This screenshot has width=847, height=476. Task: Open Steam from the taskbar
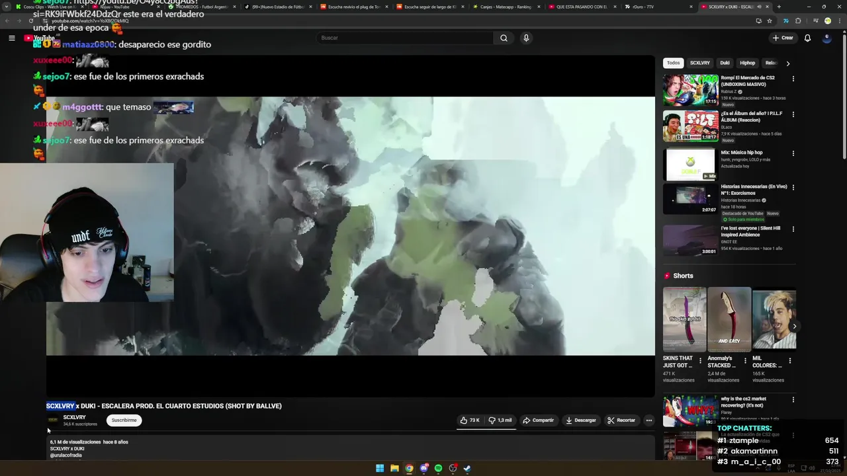pyautogui.click(x=467, y=468)
